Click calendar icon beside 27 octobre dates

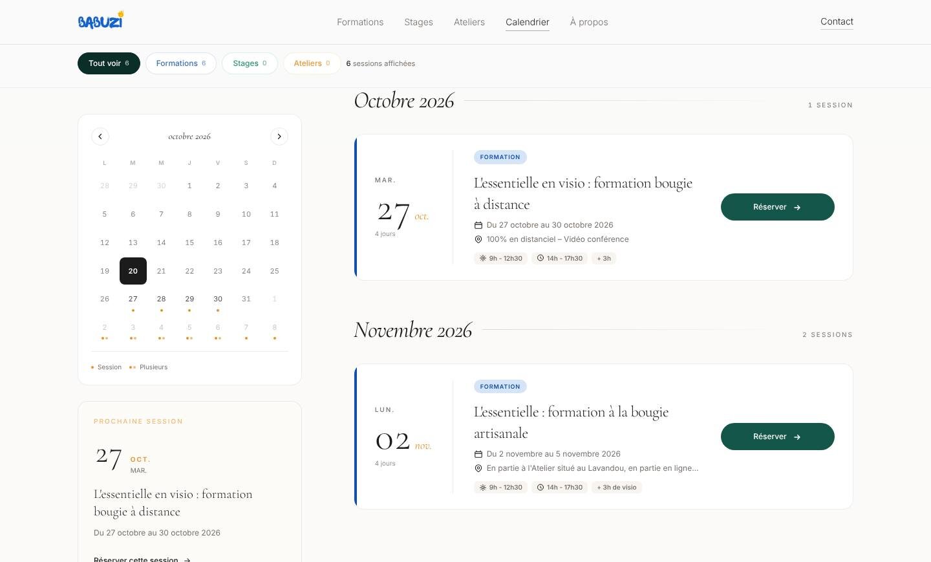point(478,225)
